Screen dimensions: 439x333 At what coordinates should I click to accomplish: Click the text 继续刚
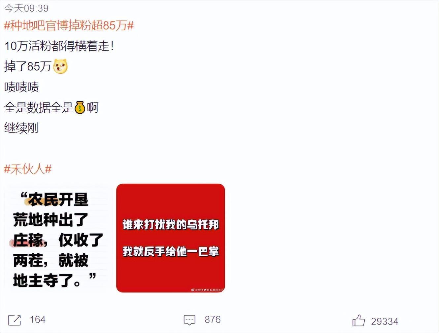tap(21, 128)
